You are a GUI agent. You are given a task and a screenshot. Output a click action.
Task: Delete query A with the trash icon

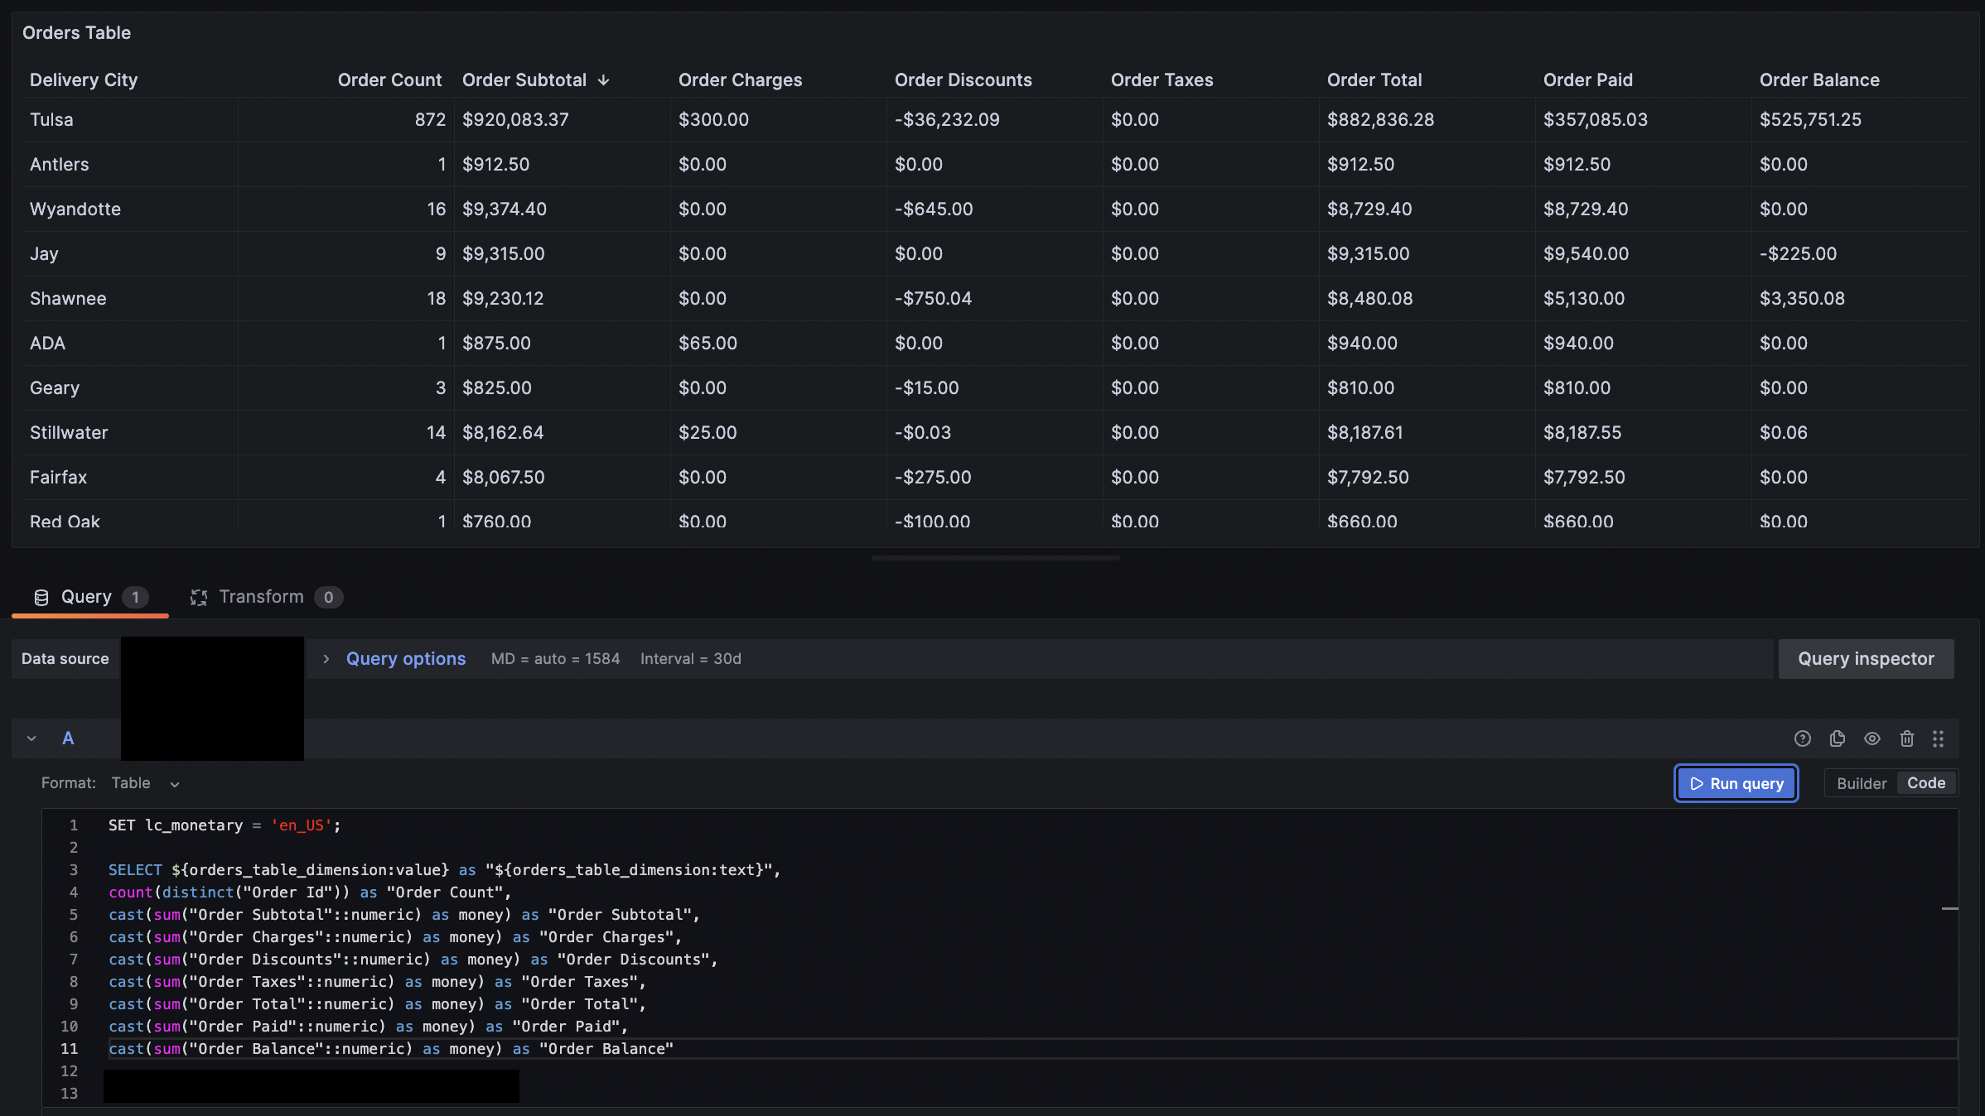coord(1906,738)
